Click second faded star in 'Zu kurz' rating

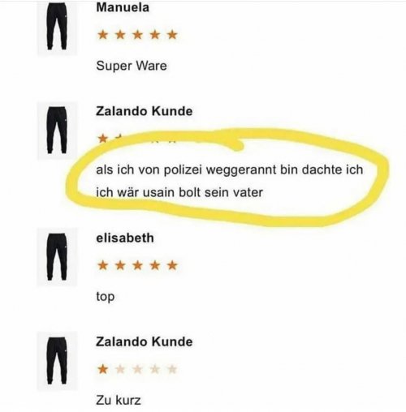pyautogui.click(x=137, y=369)
